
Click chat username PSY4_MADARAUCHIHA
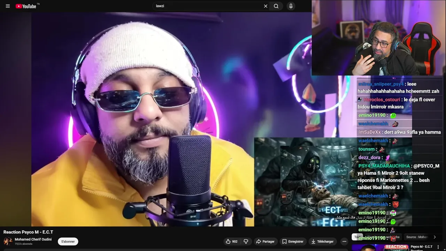click(x=384, y=166)
